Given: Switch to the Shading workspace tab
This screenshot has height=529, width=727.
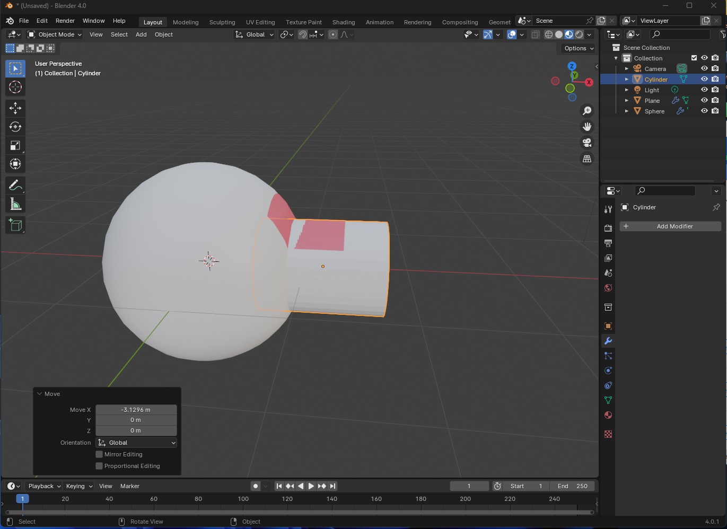Looking at the screenshot, I should pos(344,22).
